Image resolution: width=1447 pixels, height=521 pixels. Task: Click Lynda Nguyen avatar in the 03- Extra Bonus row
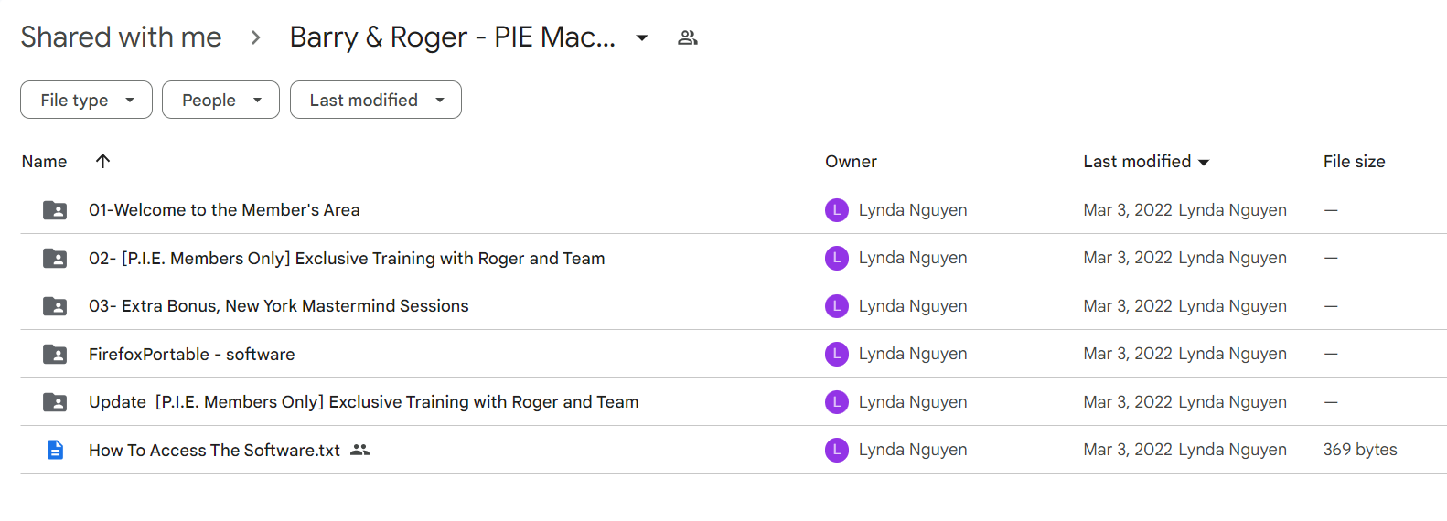pyautogui.click(x=837, y=306)
